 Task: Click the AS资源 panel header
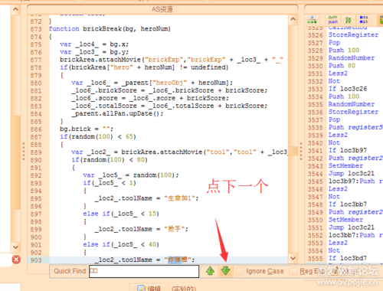pos(162,9)
